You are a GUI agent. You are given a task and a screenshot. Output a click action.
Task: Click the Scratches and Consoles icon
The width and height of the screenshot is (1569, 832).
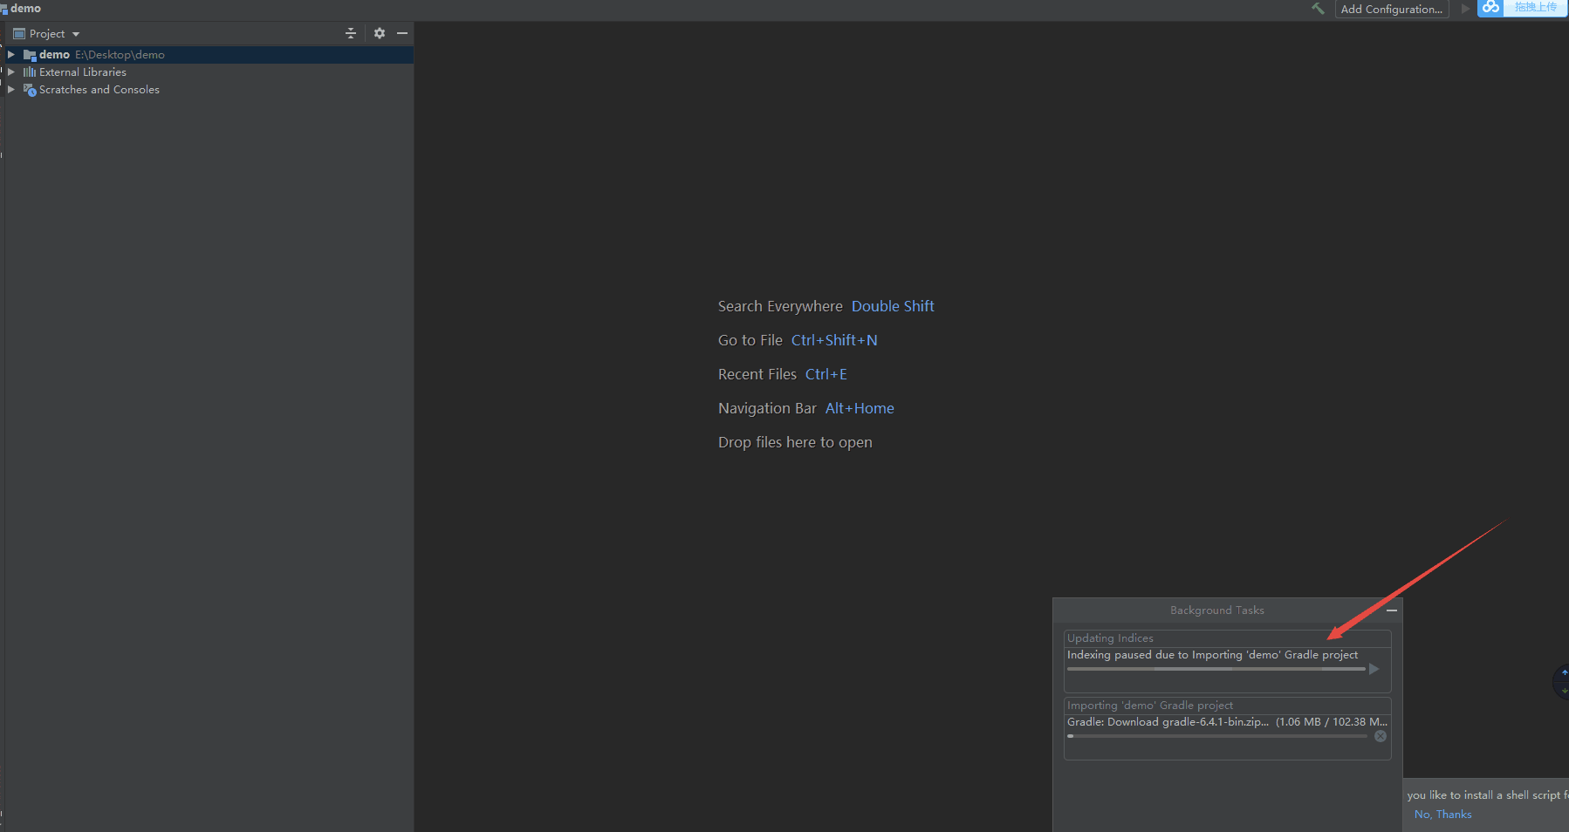[30, 90]
